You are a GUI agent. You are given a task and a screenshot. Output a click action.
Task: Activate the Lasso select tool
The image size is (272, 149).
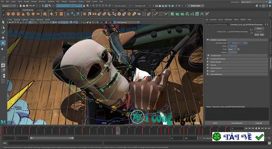coord(3,27)
